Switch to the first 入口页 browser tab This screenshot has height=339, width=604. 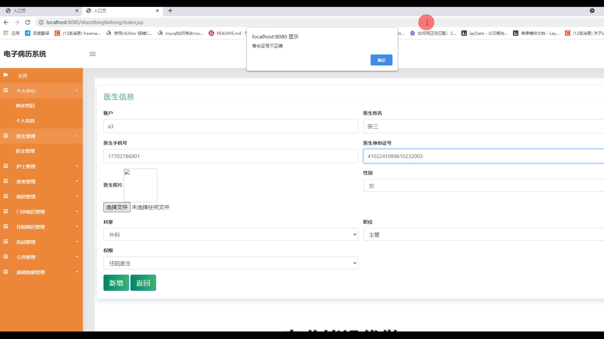[x=41, y=11]
